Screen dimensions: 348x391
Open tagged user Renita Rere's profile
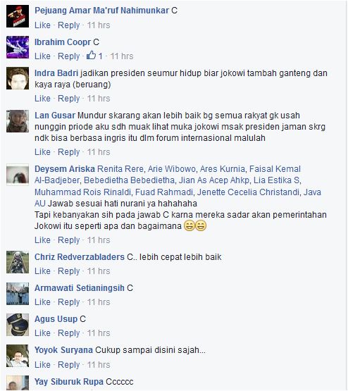120,169
